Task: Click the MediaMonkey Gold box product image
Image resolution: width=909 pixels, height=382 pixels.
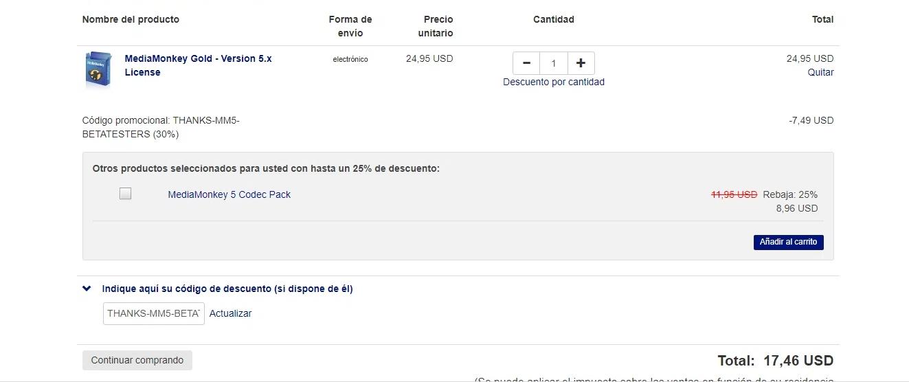Action: tap(98, 70)
